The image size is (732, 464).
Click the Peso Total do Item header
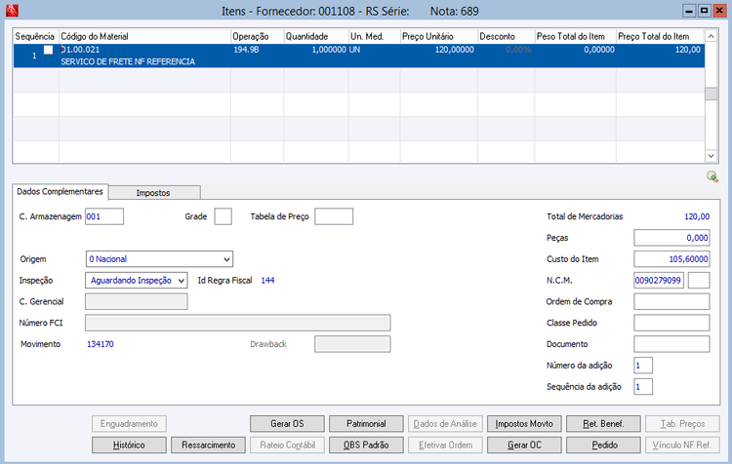575,36
